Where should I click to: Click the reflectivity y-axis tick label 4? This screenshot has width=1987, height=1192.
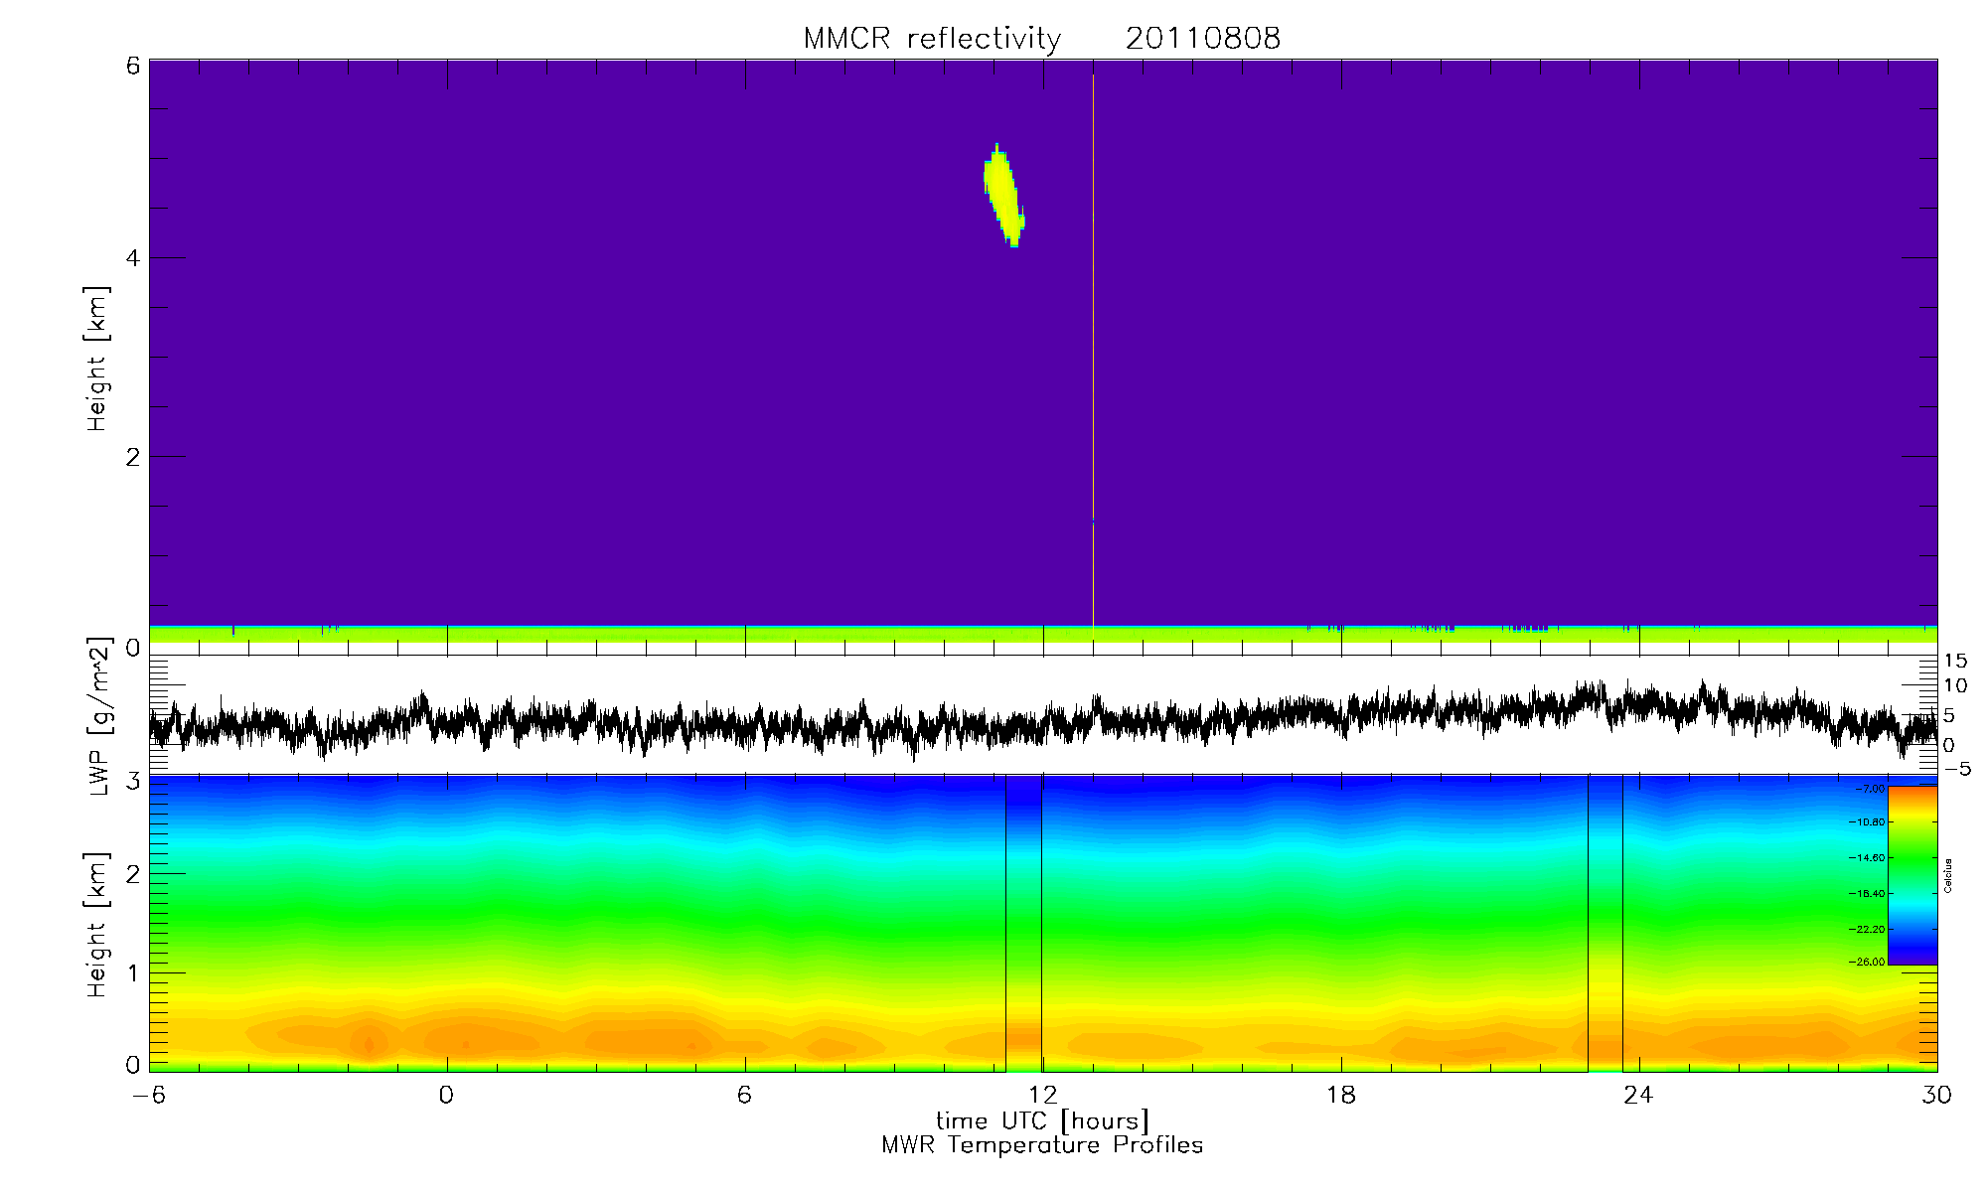click(133, 258)
